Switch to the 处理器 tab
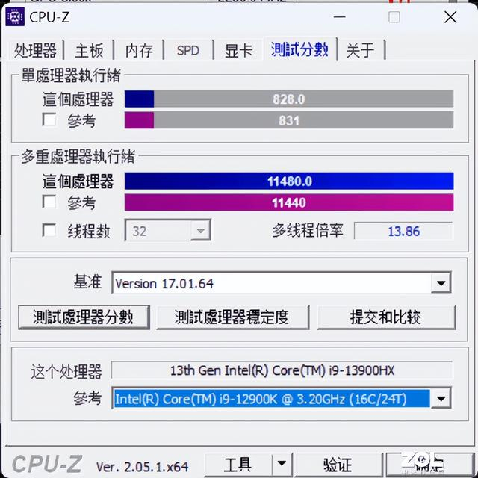Image resolution: width=478 pixels, height=478 pixels. (x=35, y=50)
